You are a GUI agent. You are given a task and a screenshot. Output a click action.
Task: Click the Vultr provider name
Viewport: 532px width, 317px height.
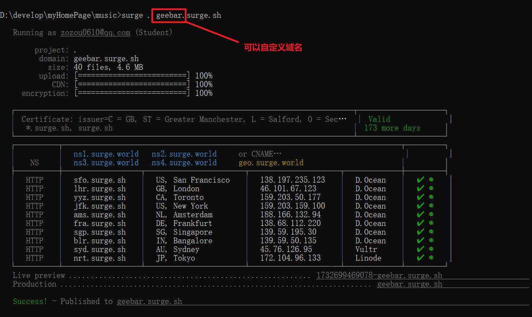366,249
